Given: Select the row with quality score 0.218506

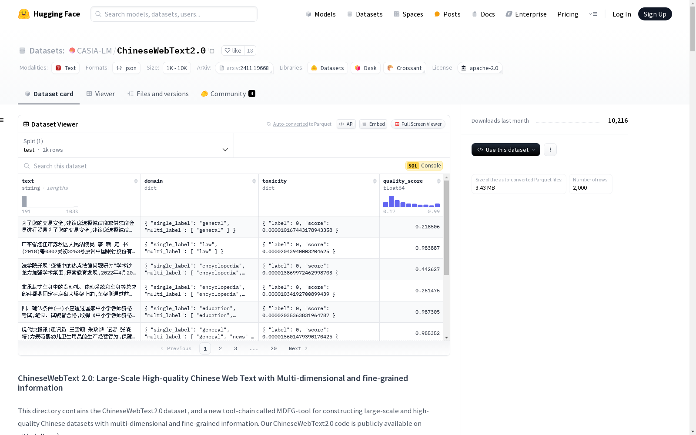Looking at the screenshot, I should pos(231,227).
